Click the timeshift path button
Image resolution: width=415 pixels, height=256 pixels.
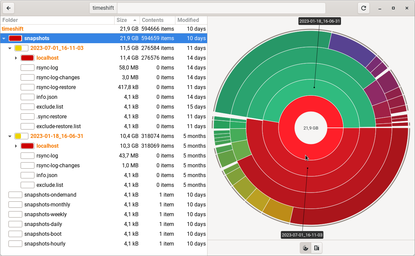pyautogui.click(x=103, y=8)
